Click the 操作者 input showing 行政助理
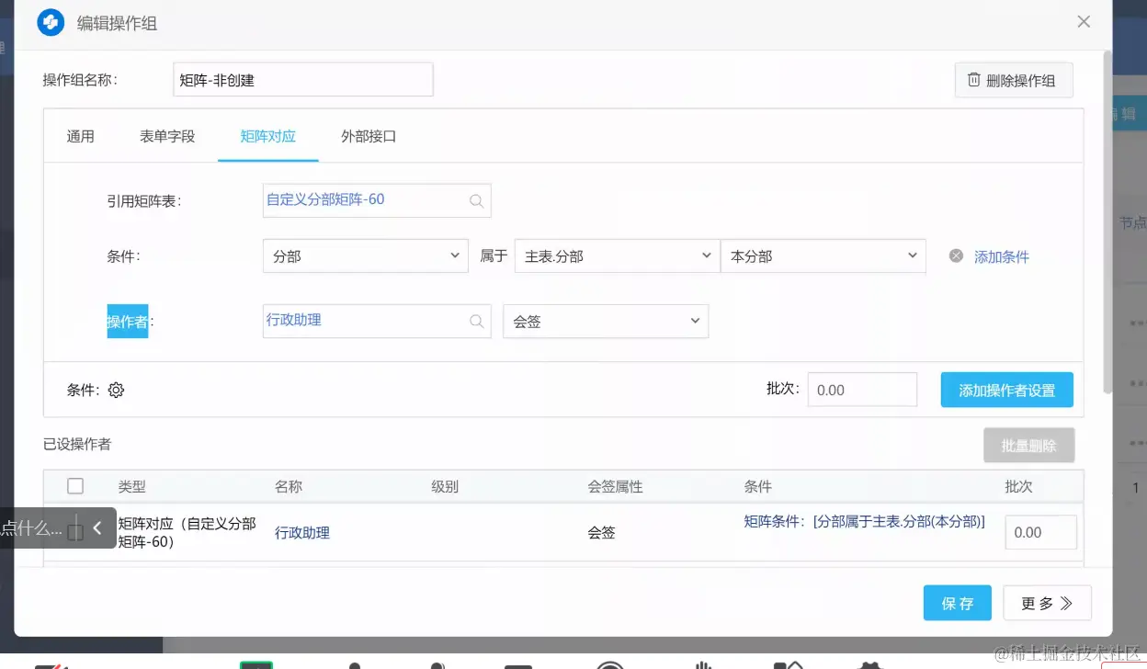The image size is (1147, 669). (377, 321)
